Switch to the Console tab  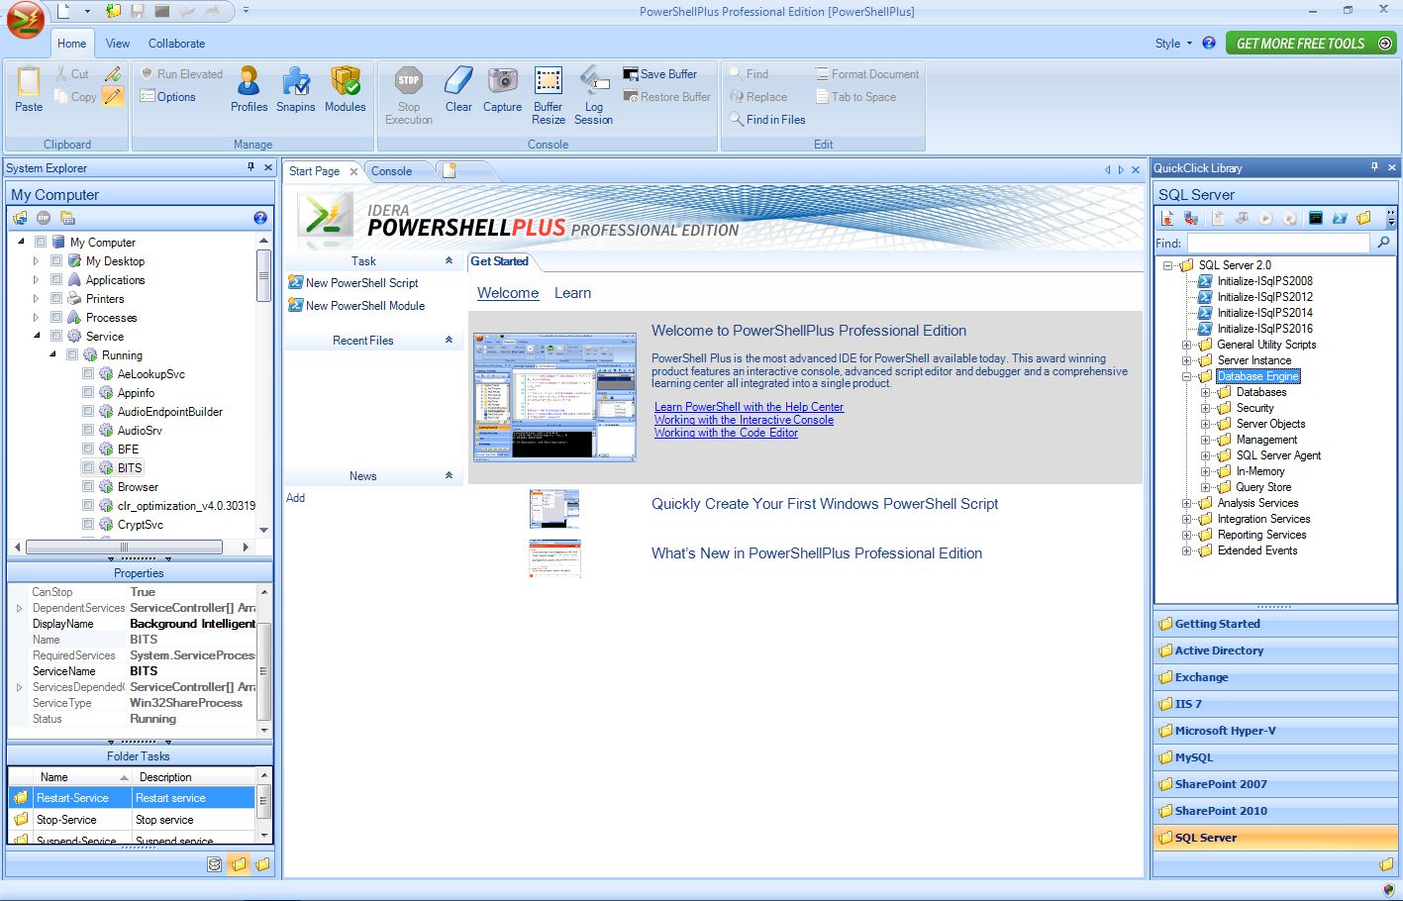(x=392, y=170)
